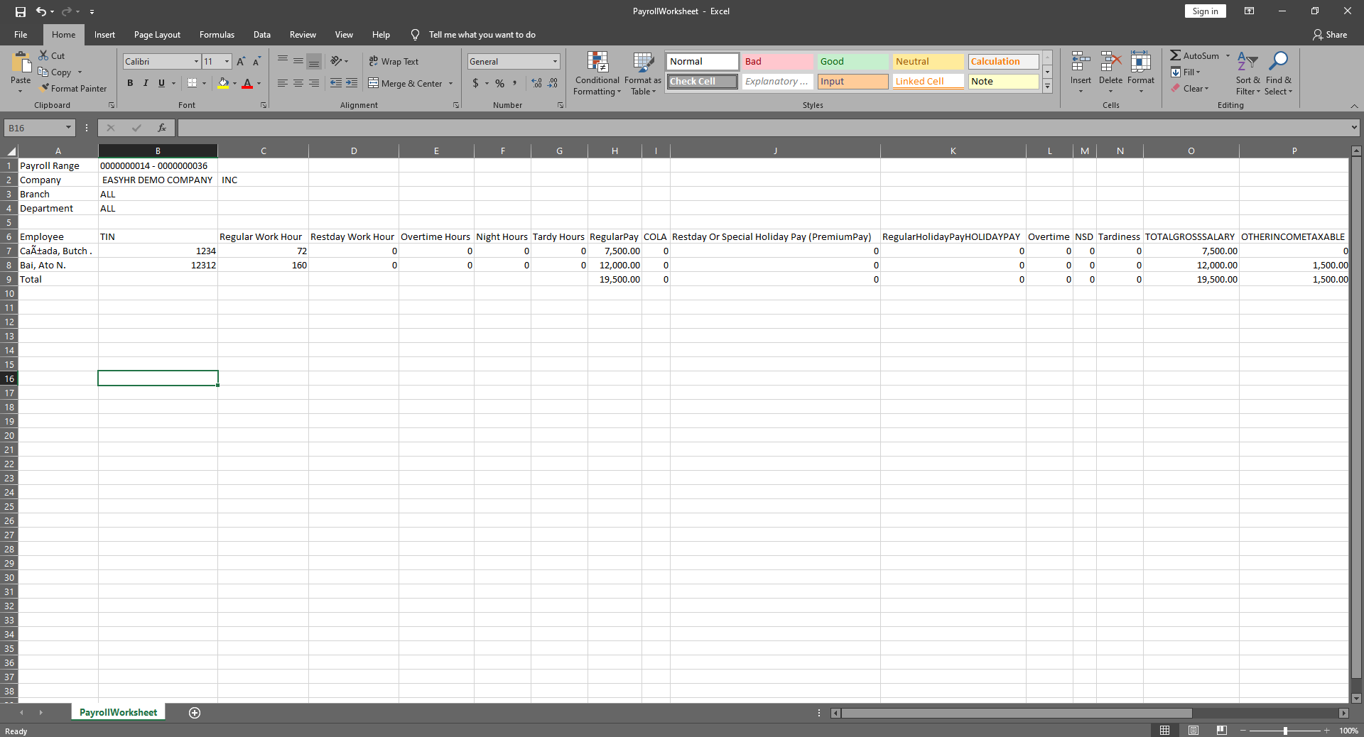The width and height of the screenshot is (1364, 737).
Task: Switch to the Data tab
Action: (x=262, y=35)
